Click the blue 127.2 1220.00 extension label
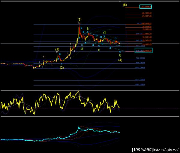Image resolution: width=180 pixels, height=153 pixels. (140, 79)
